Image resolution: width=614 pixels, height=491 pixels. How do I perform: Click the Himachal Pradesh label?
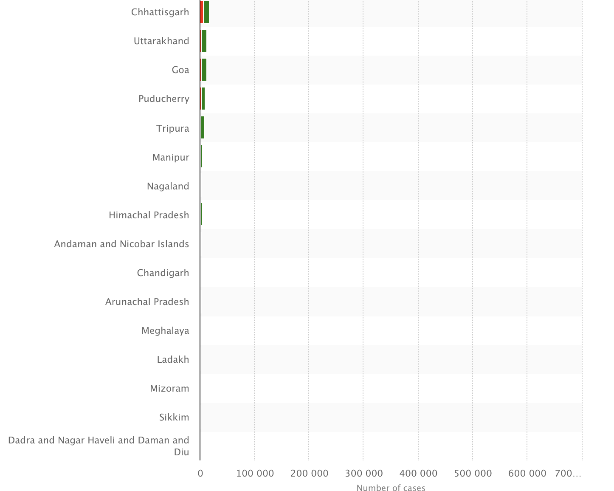coord(149,215)
